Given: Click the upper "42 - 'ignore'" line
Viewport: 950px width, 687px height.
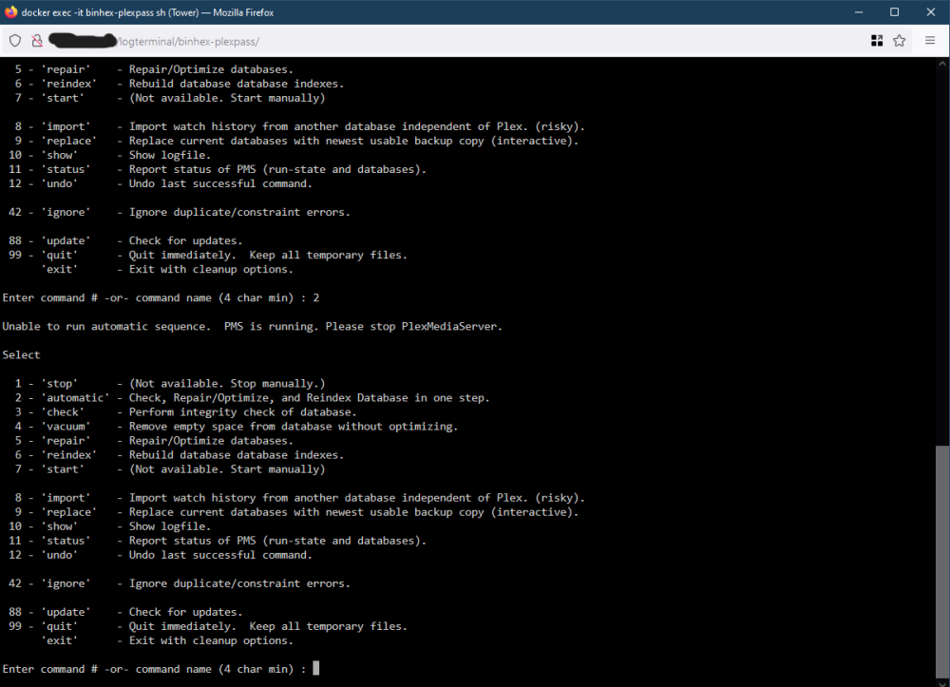Looking at the screenshot, I should coord(180,212).
